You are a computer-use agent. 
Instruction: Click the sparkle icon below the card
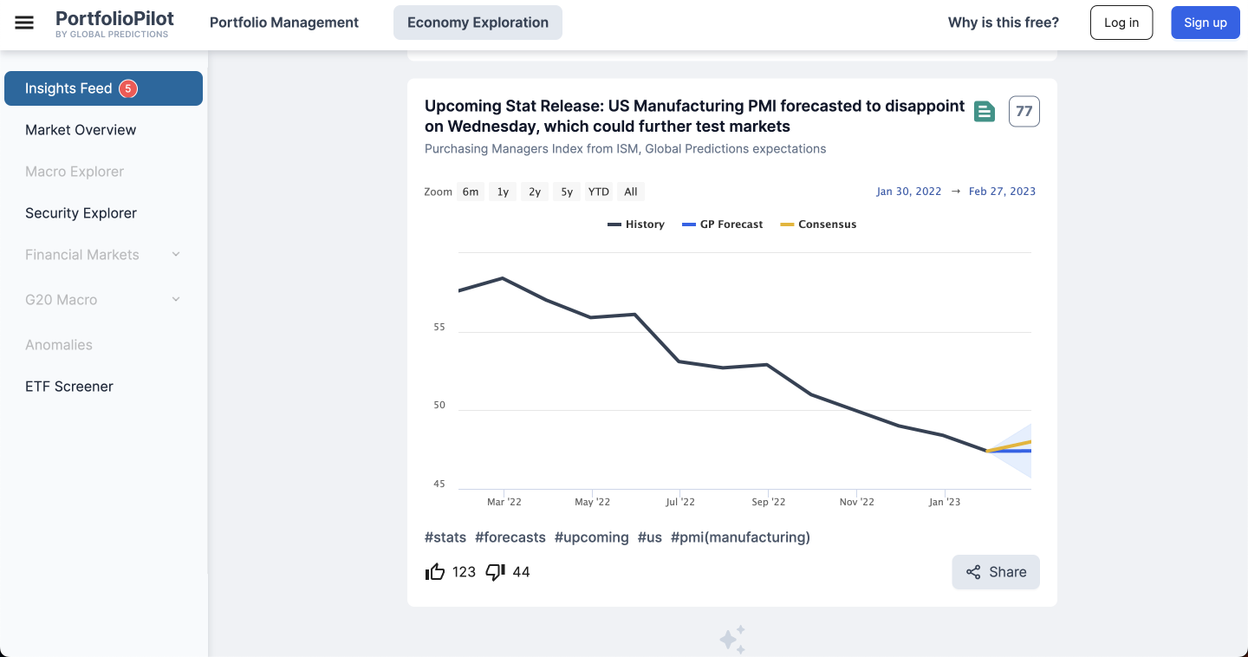[732, 640]
